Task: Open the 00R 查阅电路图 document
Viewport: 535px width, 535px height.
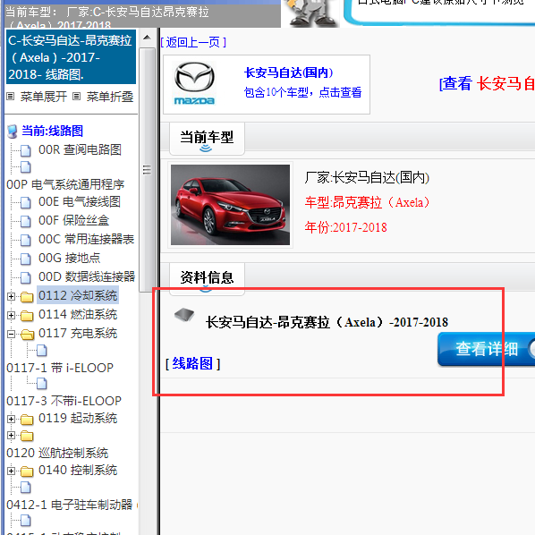Action: tap(80, 149)
